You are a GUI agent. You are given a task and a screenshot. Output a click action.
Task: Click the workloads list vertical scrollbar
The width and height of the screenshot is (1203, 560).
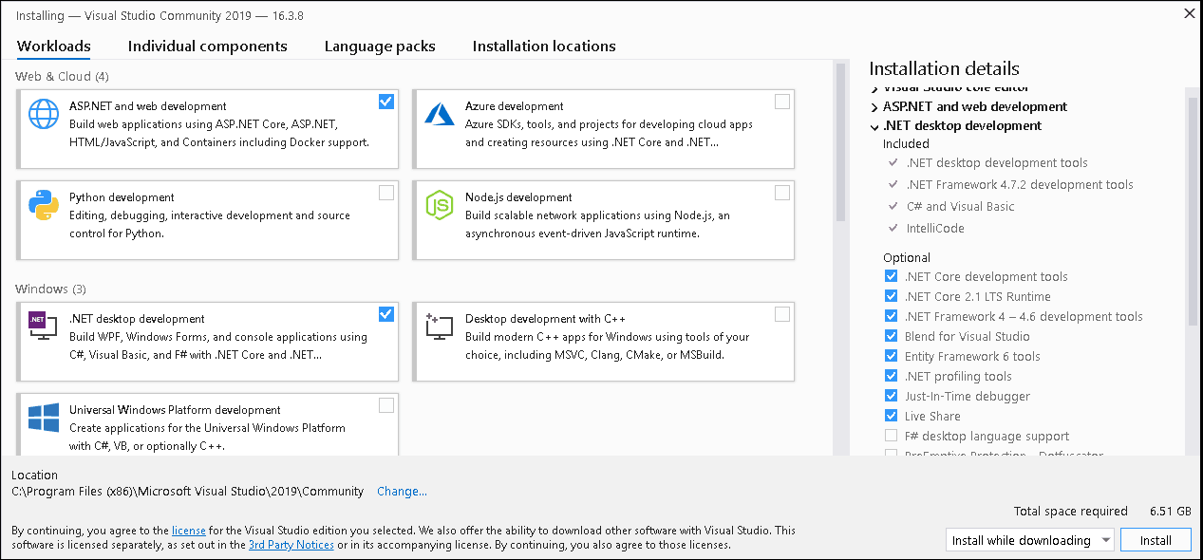pos(840,142)
